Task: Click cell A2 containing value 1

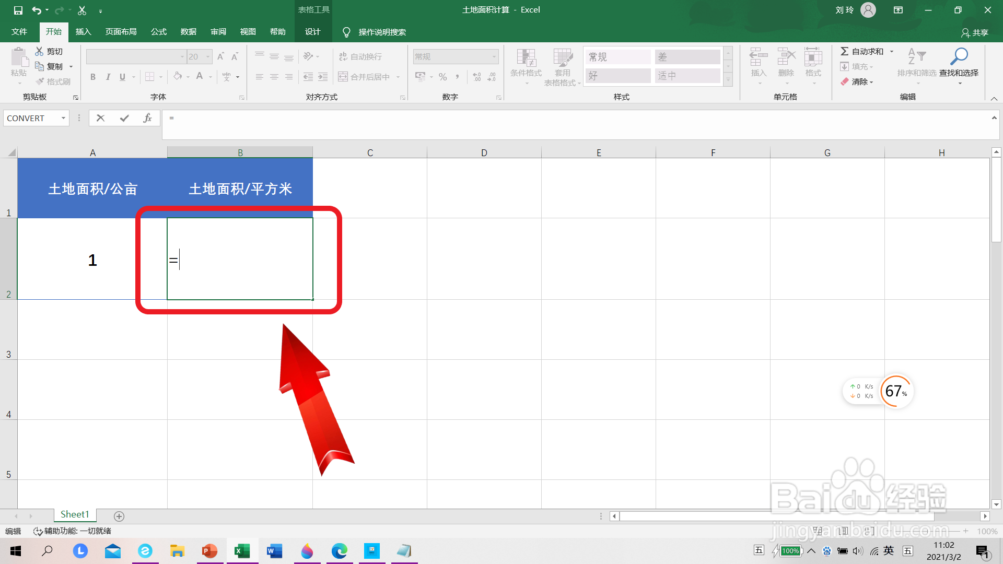Action: [92, 260]
